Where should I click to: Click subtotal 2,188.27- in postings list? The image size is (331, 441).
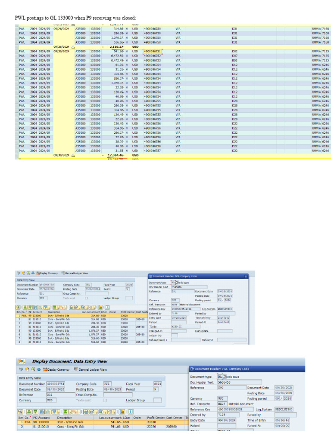117,47
